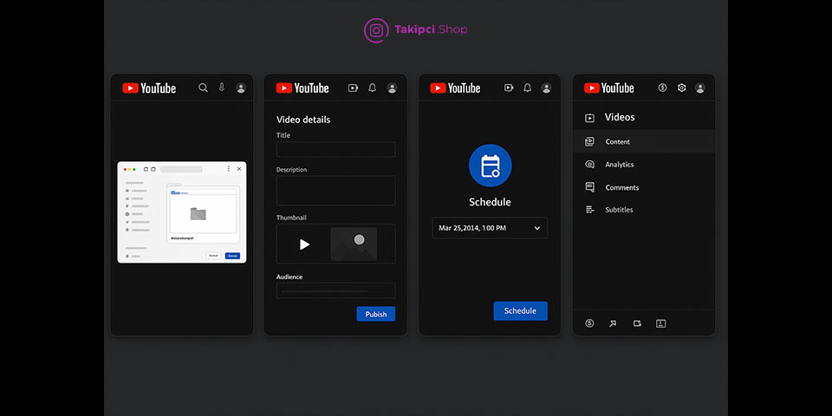
Task: Close the file dialog with X
Action: pyautogui.click(x=239, y=169)
